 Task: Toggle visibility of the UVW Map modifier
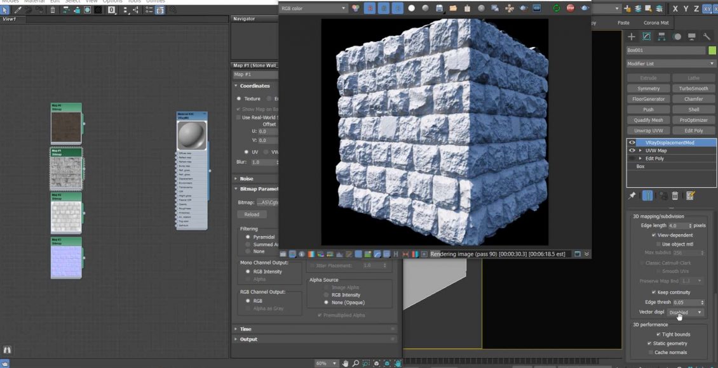coord(632,150)
